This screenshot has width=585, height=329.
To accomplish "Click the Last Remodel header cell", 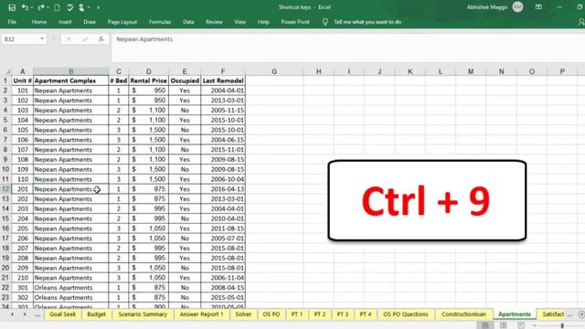I will click(223, 80).
